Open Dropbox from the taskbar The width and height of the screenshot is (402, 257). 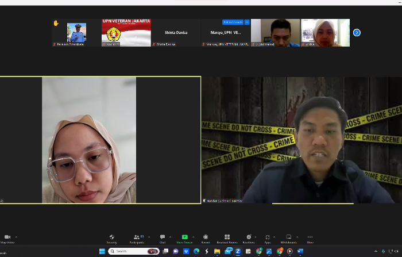coord(186,251)
